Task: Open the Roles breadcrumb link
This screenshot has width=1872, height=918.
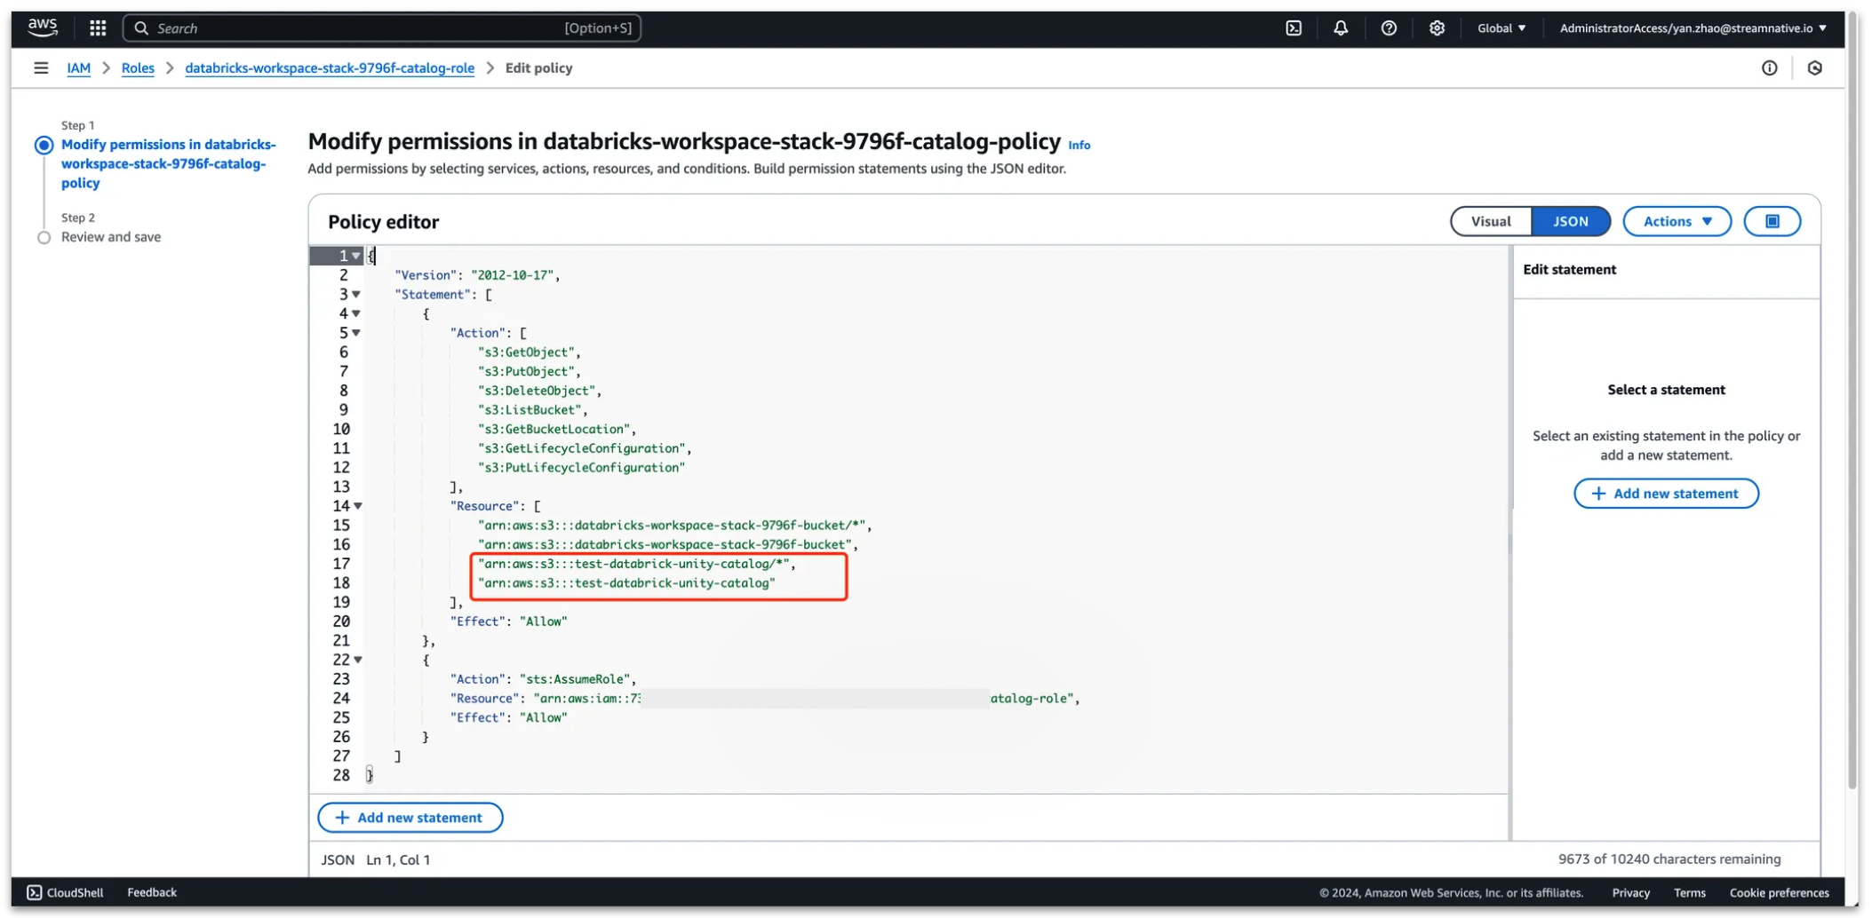Action: [x=138, y=67]
